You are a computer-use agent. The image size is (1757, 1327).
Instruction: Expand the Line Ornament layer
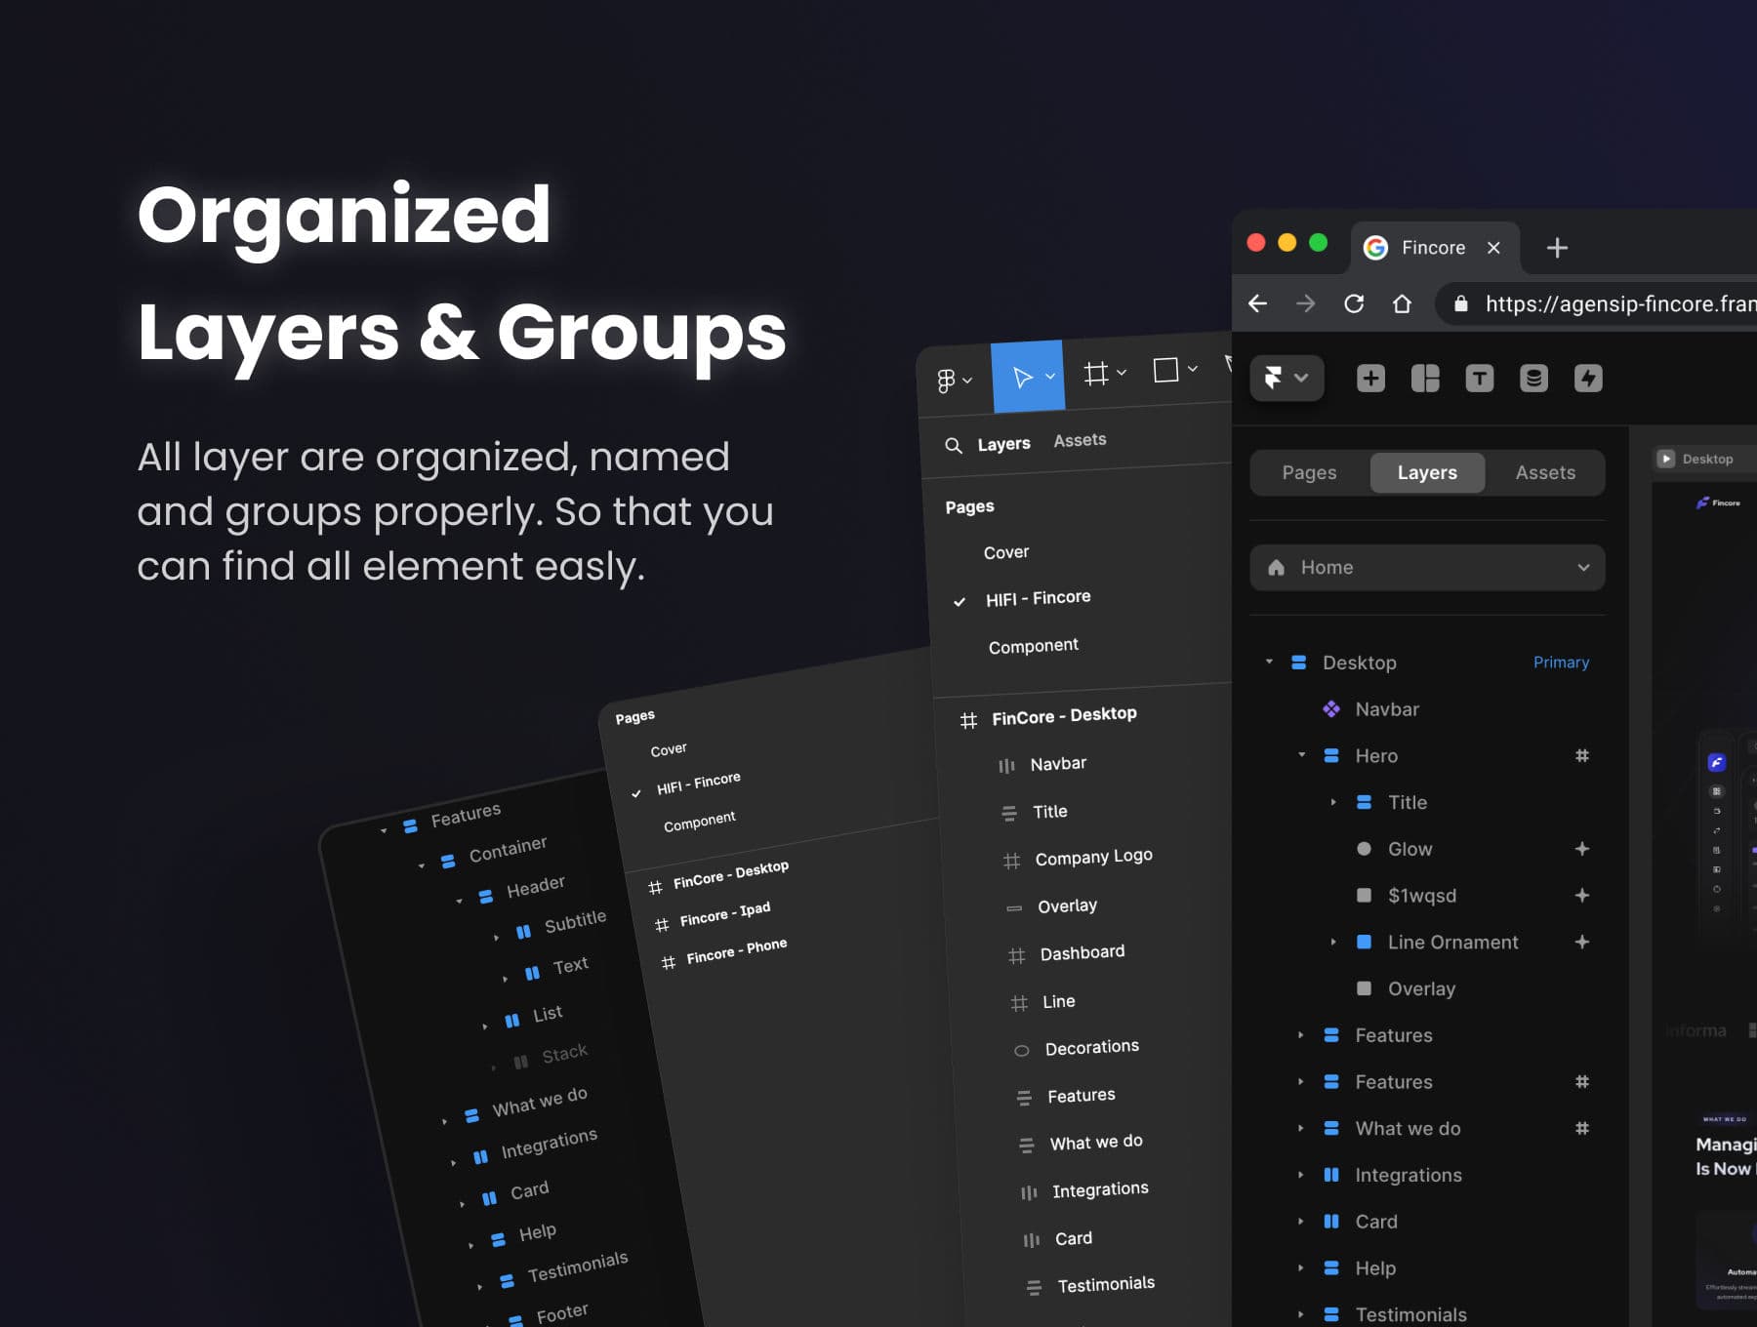pos(1333,942)
